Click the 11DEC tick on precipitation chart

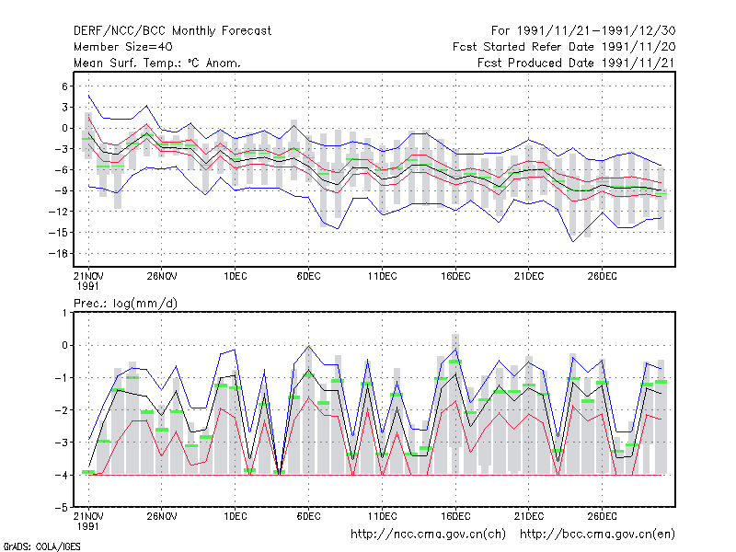point(382,516)
